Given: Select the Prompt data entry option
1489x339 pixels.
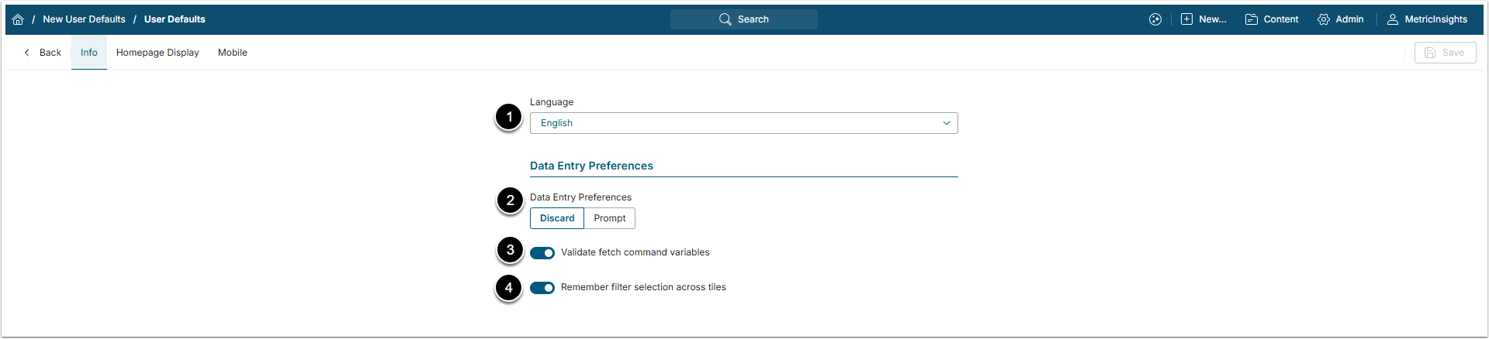Looking at the screenshot, I should point(610,218).
